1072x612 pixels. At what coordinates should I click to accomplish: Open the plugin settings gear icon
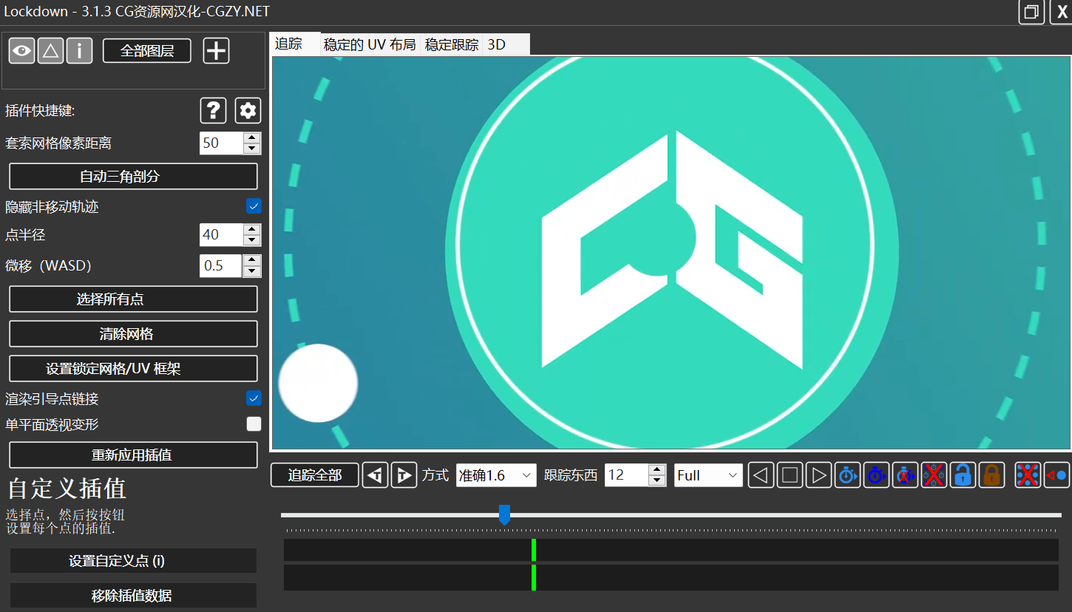[248, 111]
